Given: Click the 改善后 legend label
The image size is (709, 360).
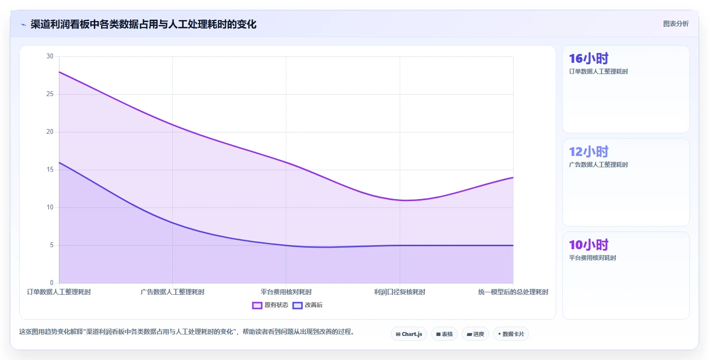Looking at the screenshot, I should (314, 305).
